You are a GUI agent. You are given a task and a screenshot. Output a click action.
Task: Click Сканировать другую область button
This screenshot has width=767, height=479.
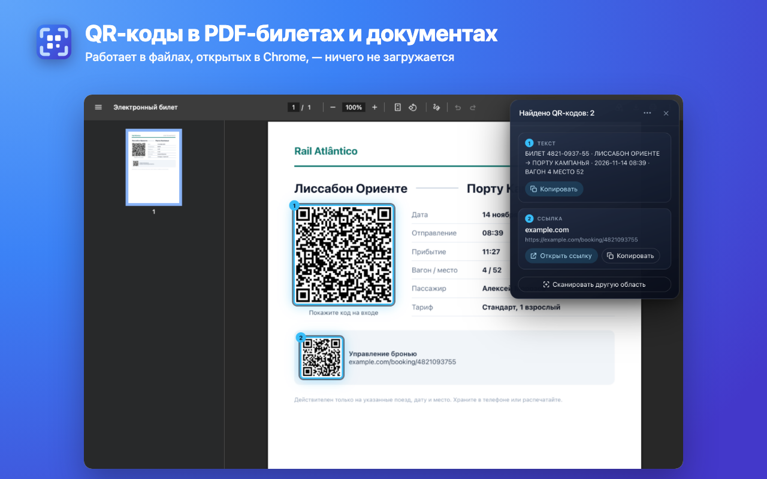[594, 284]
